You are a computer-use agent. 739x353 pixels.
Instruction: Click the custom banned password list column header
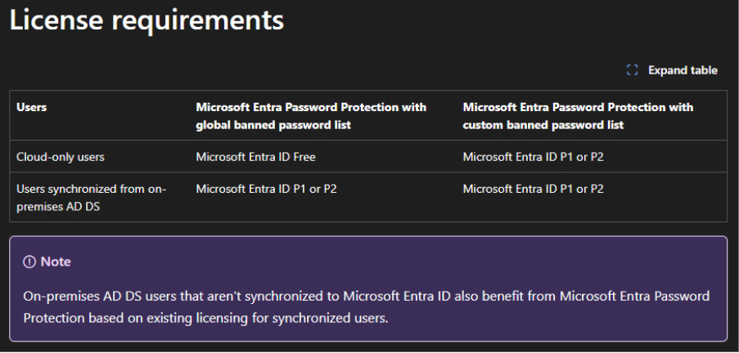[x=578, y=116]
